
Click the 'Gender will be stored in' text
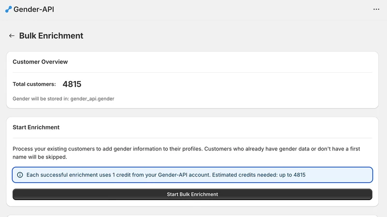pos(63,99)
